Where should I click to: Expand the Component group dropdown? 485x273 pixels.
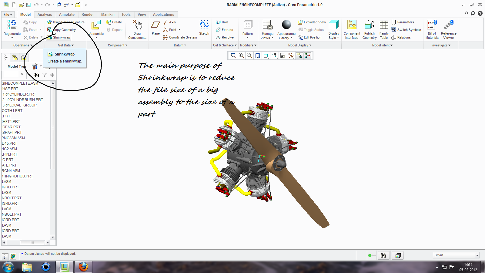[118, 45]
